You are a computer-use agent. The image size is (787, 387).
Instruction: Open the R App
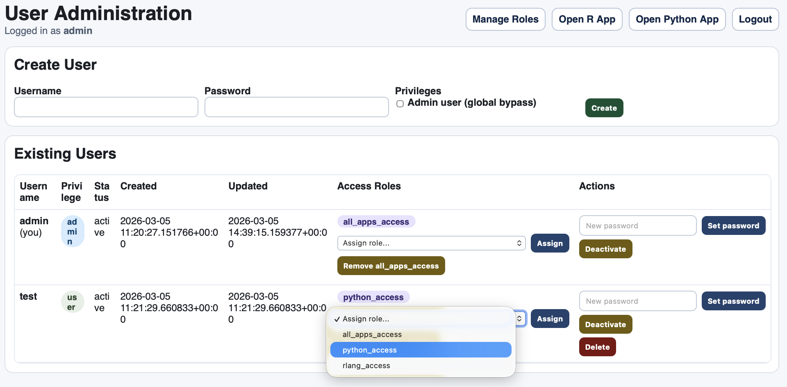click(x=587, y=19)
